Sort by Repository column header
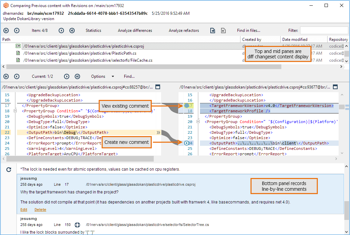Screen dimensions: 350x235 (x=338, y=39)
